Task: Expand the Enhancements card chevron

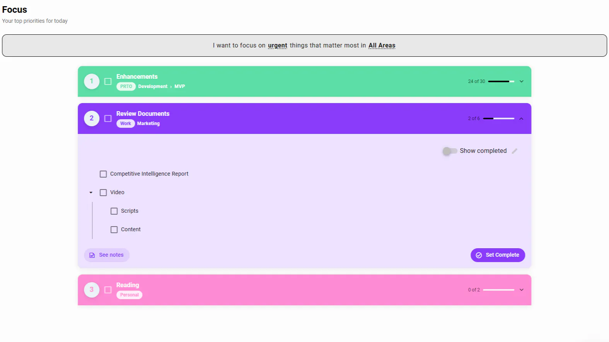Action: click(521, 81)
